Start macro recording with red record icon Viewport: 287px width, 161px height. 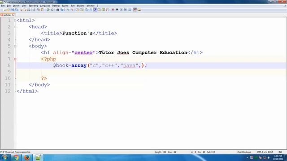pyautogui.click(x=113, y=9)
